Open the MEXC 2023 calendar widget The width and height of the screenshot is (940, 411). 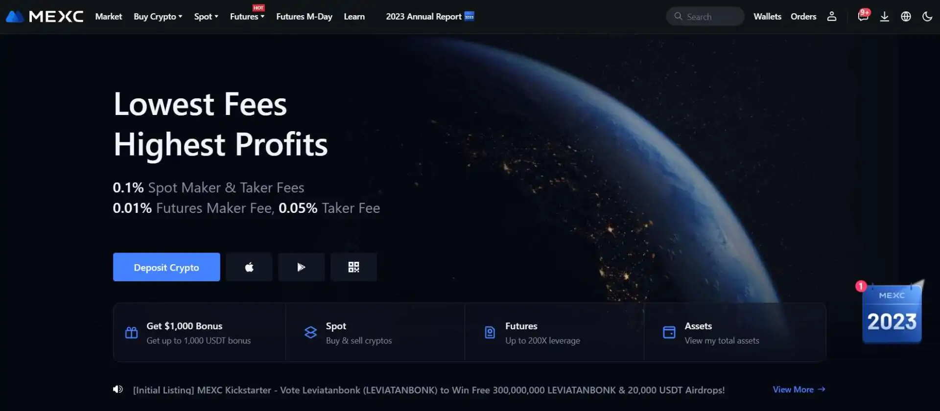(x=892, y=312)
